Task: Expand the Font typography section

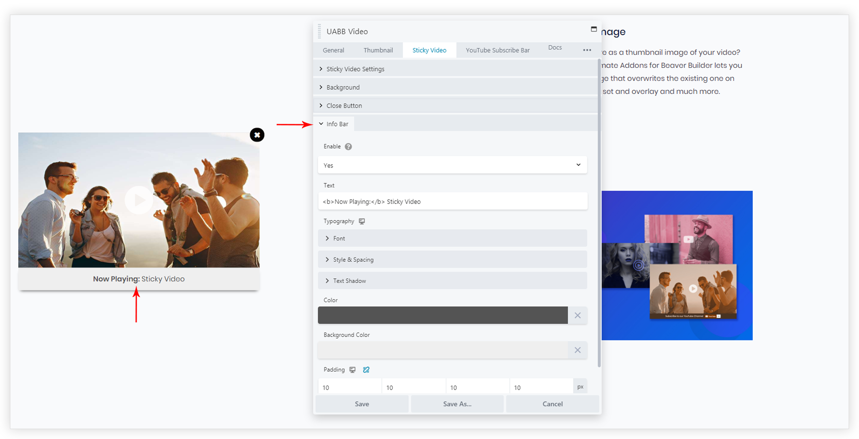Action: [x=339, y=238]
